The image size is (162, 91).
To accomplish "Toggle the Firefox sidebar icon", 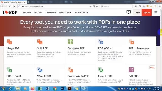I will coord(140,6).
